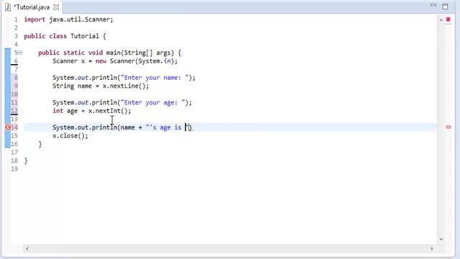The width and height of the screenshot is (460, 259).
Task: Collapse the main method fold on line 5
Action: coord(20,53)
